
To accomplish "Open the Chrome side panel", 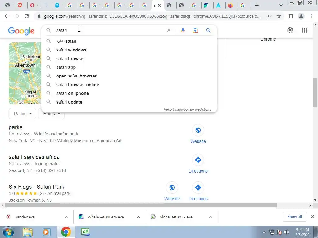I will (x=291, y=16).
